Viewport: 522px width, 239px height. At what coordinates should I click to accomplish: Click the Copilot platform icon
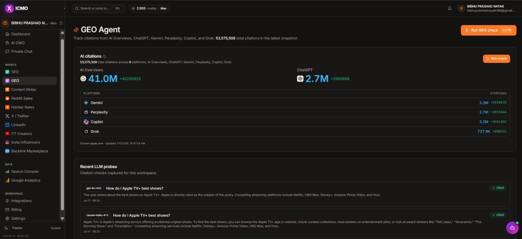(86, 122)
